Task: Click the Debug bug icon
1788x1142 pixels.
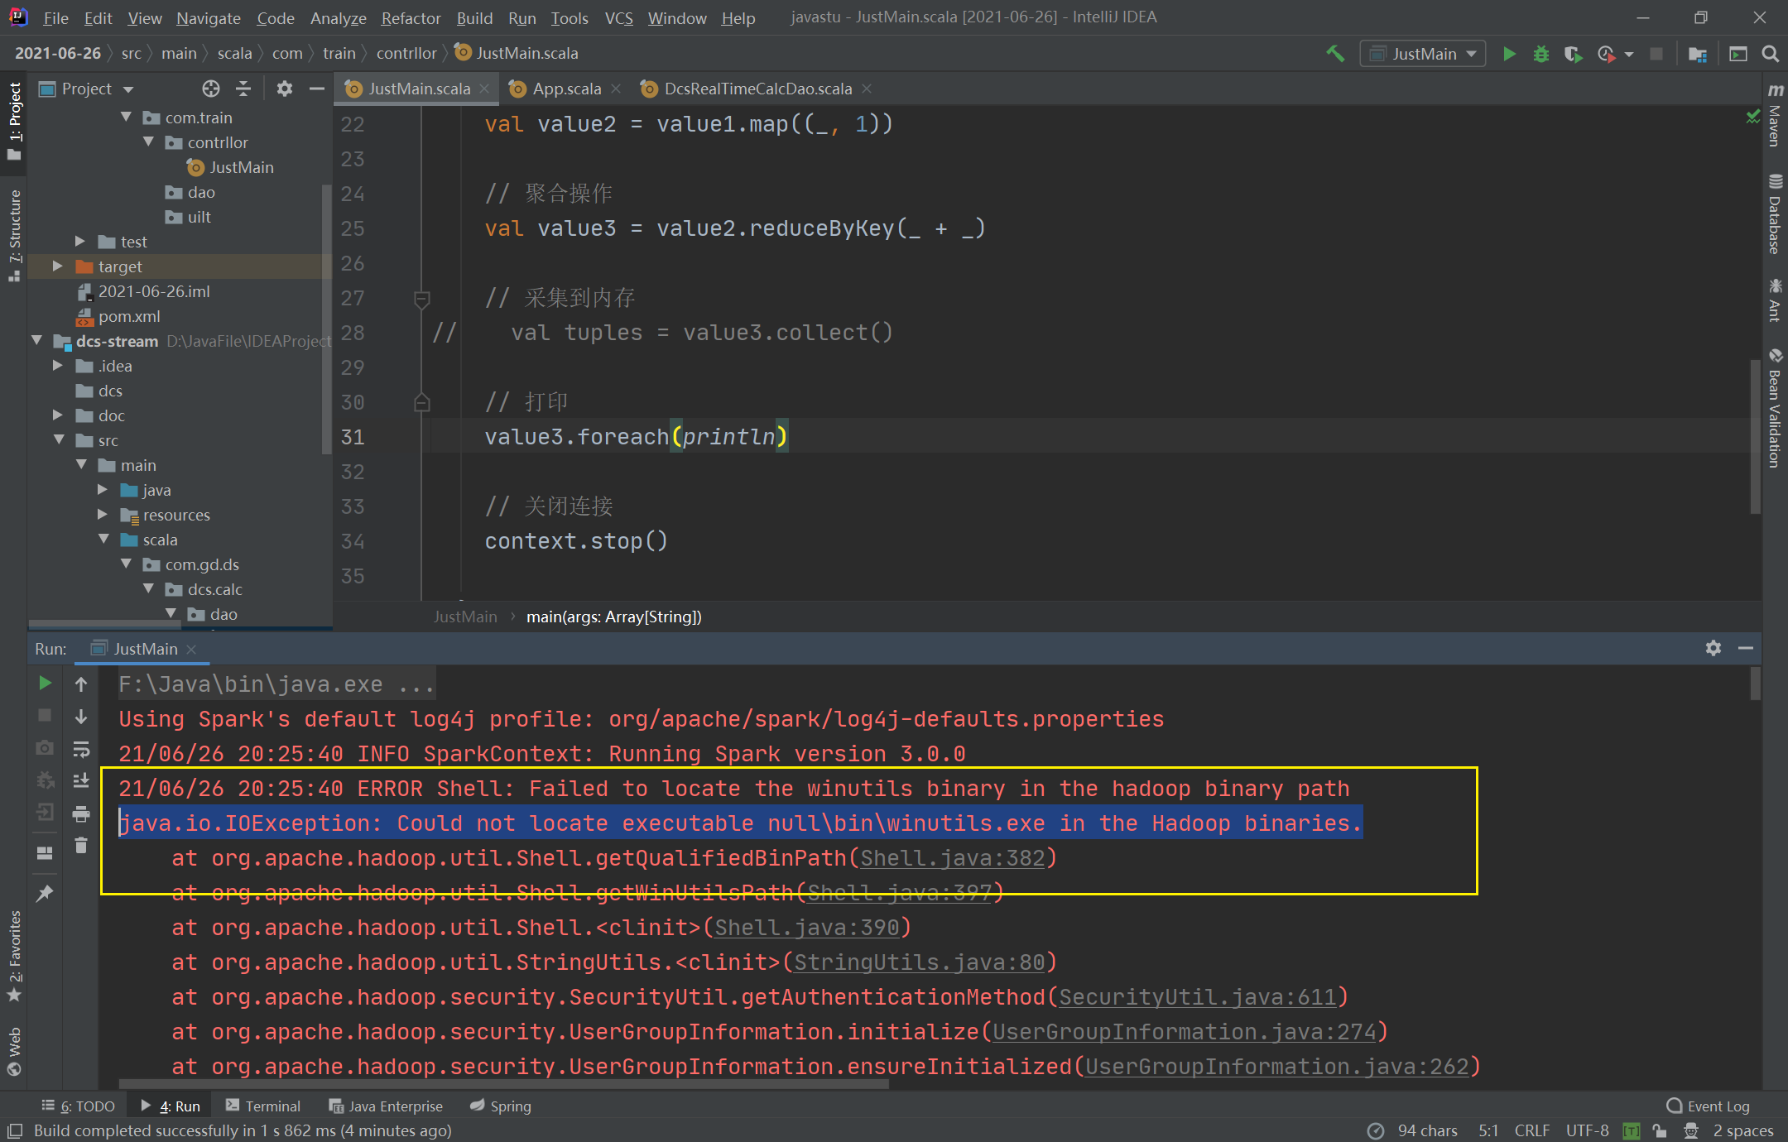Action: (x=1540, y=54)
